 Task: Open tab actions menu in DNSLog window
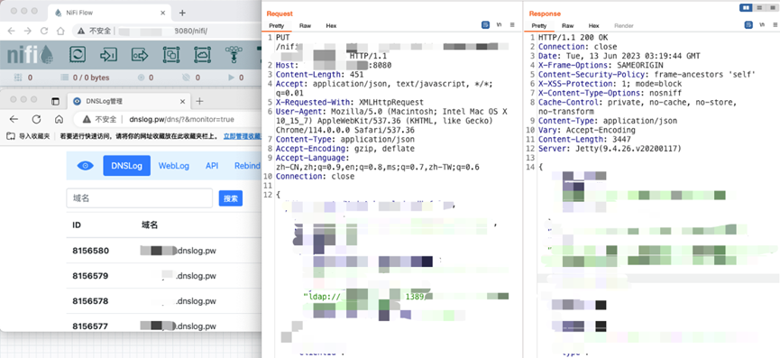click(56, 101)
